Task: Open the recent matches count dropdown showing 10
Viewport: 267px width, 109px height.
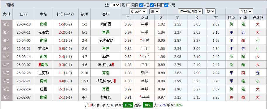Action: tap(115, 5)
